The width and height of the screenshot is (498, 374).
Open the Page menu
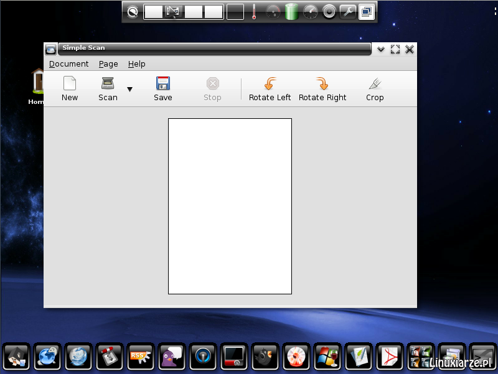coord(108,63)
